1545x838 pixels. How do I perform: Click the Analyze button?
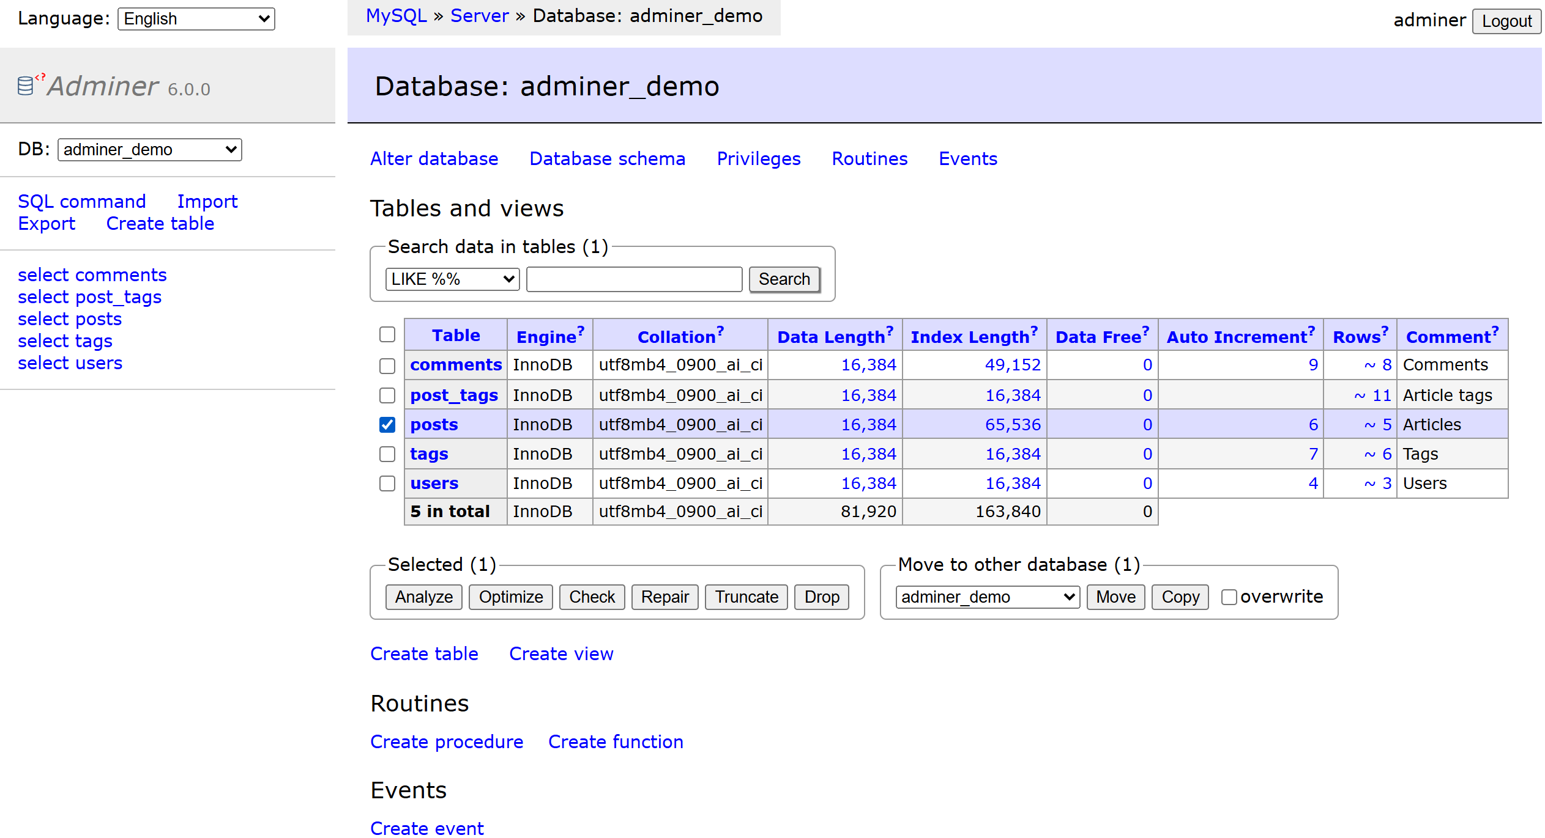424,597
